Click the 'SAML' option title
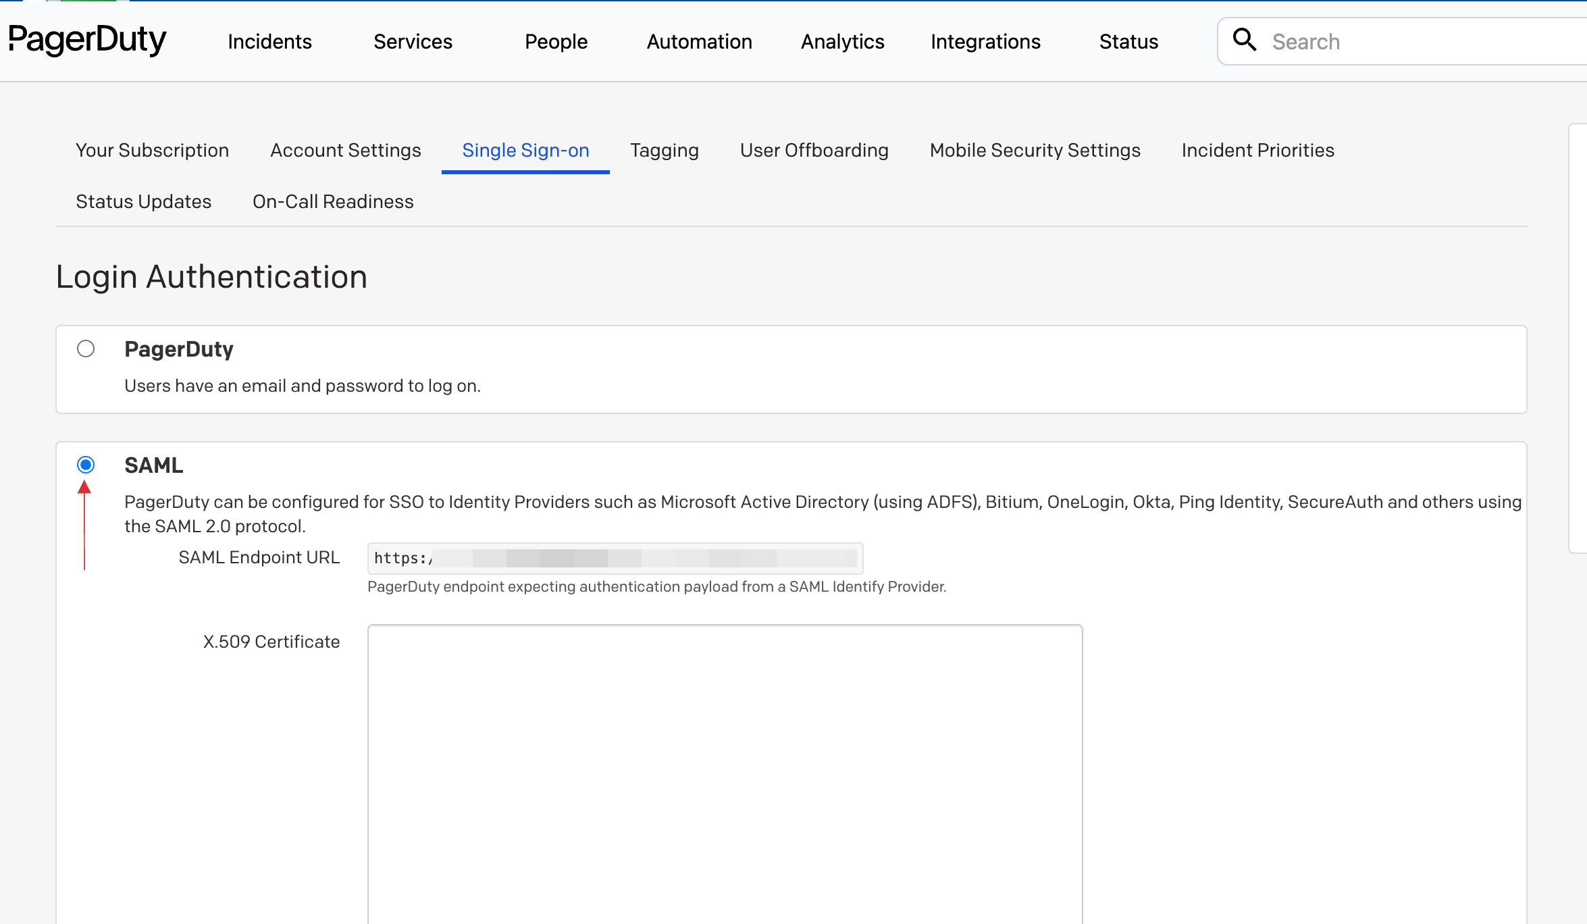Image resolution: width=1587 pixels, height=924 pixels. 153,465
